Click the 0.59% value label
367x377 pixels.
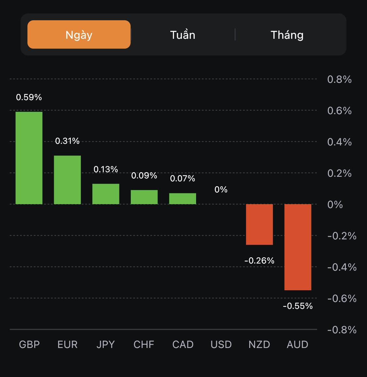[29, 97]
